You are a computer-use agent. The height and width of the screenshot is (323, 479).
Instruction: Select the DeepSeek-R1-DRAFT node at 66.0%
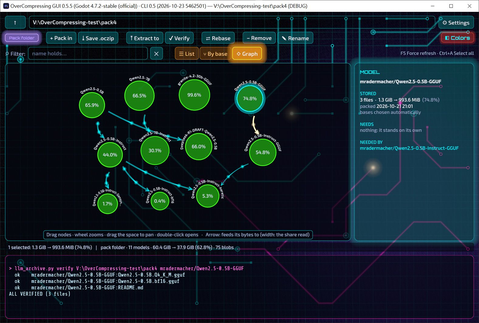[x=199, y=147]
